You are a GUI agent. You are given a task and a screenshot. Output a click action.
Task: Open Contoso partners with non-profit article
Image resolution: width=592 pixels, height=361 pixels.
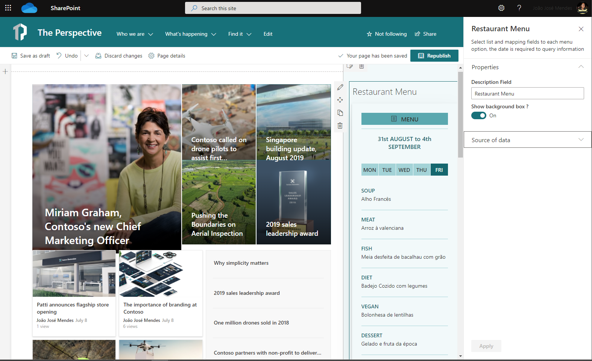[267, 353]
